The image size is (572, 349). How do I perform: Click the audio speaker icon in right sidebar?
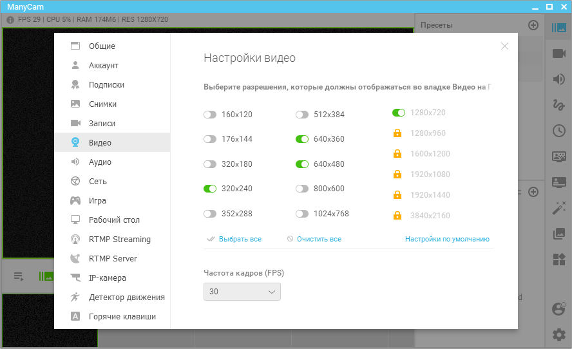point(558,79)
